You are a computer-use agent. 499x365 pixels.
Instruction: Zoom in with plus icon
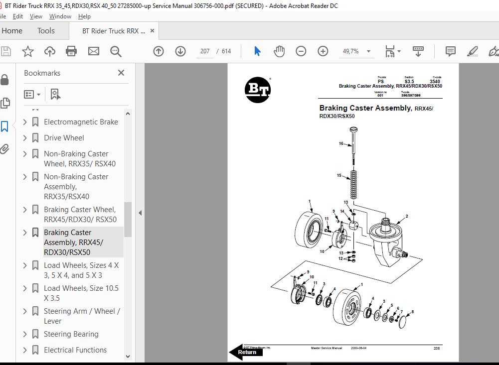323,51
